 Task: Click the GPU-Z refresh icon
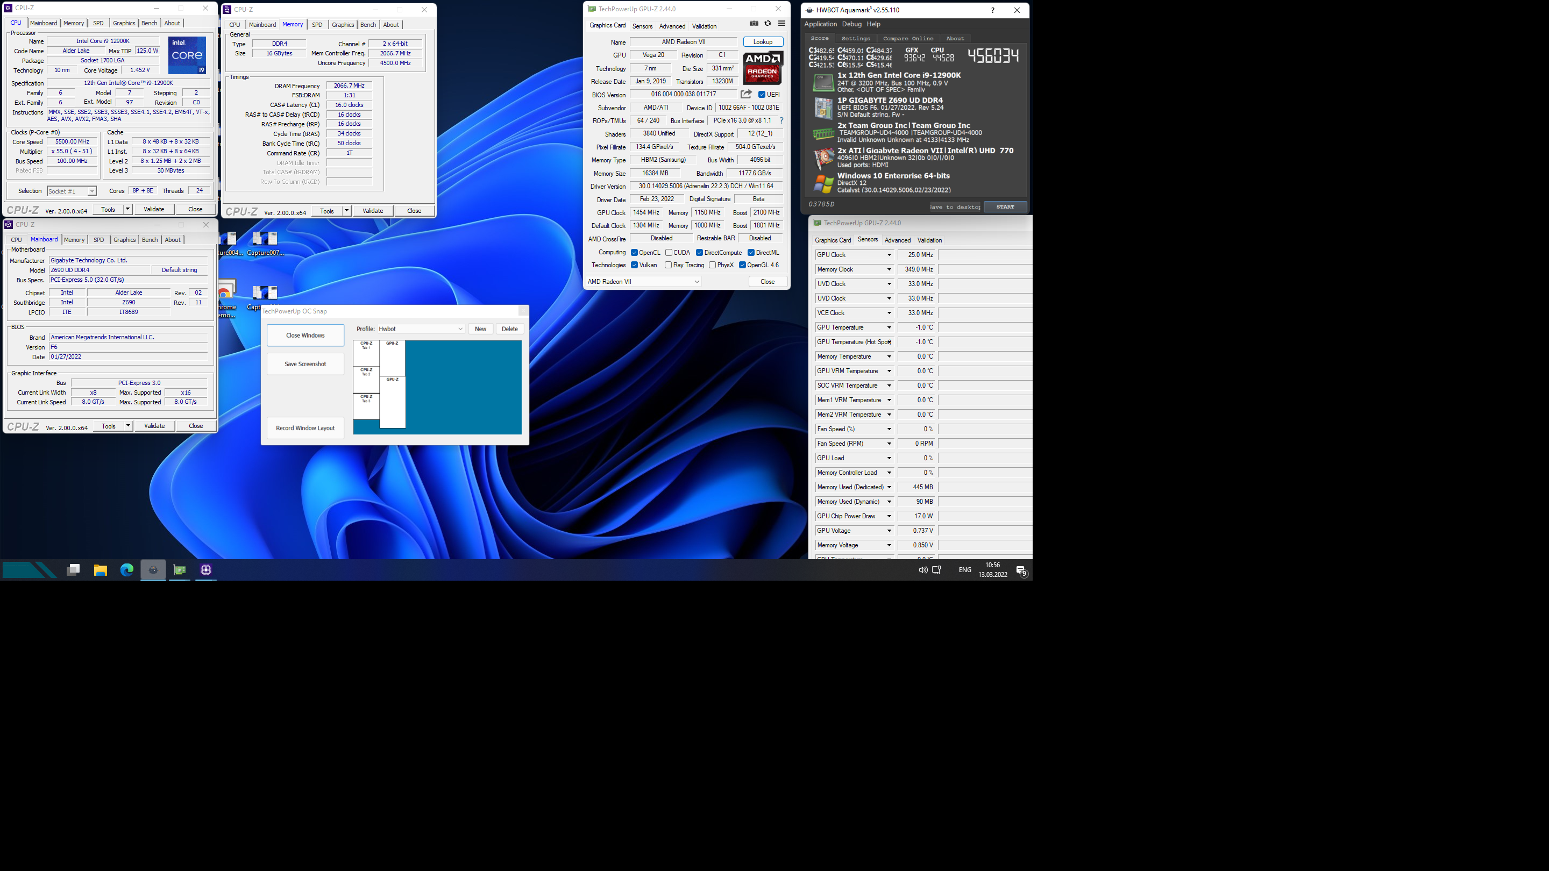tap(768, 24)
